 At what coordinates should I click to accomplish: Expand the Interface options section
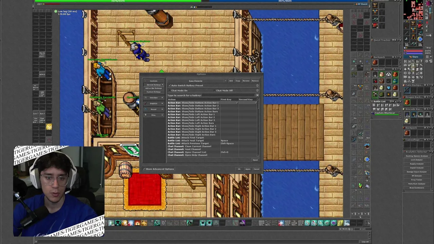pos(154,98)
